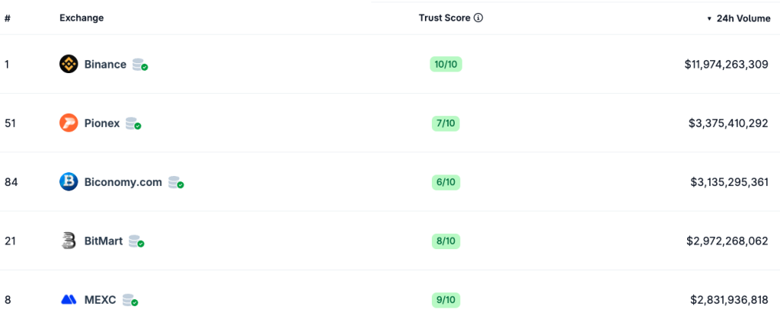The height and width of the screenshot is (326, 780).
Task: Click the BitMart logo icon
Action: 69,241
